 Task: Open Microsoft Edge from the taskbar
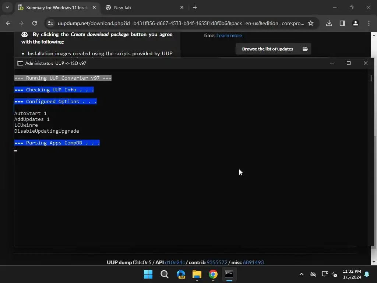[181, 274]
